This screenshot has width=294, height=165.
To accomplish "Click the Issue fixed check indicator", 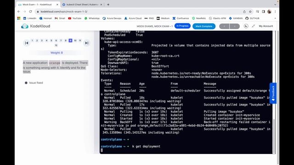I will [x=26, y=82].
